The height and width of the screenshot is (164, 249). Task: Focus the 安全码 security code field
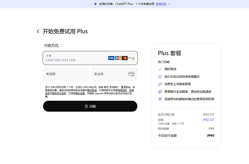click(114, 74)
